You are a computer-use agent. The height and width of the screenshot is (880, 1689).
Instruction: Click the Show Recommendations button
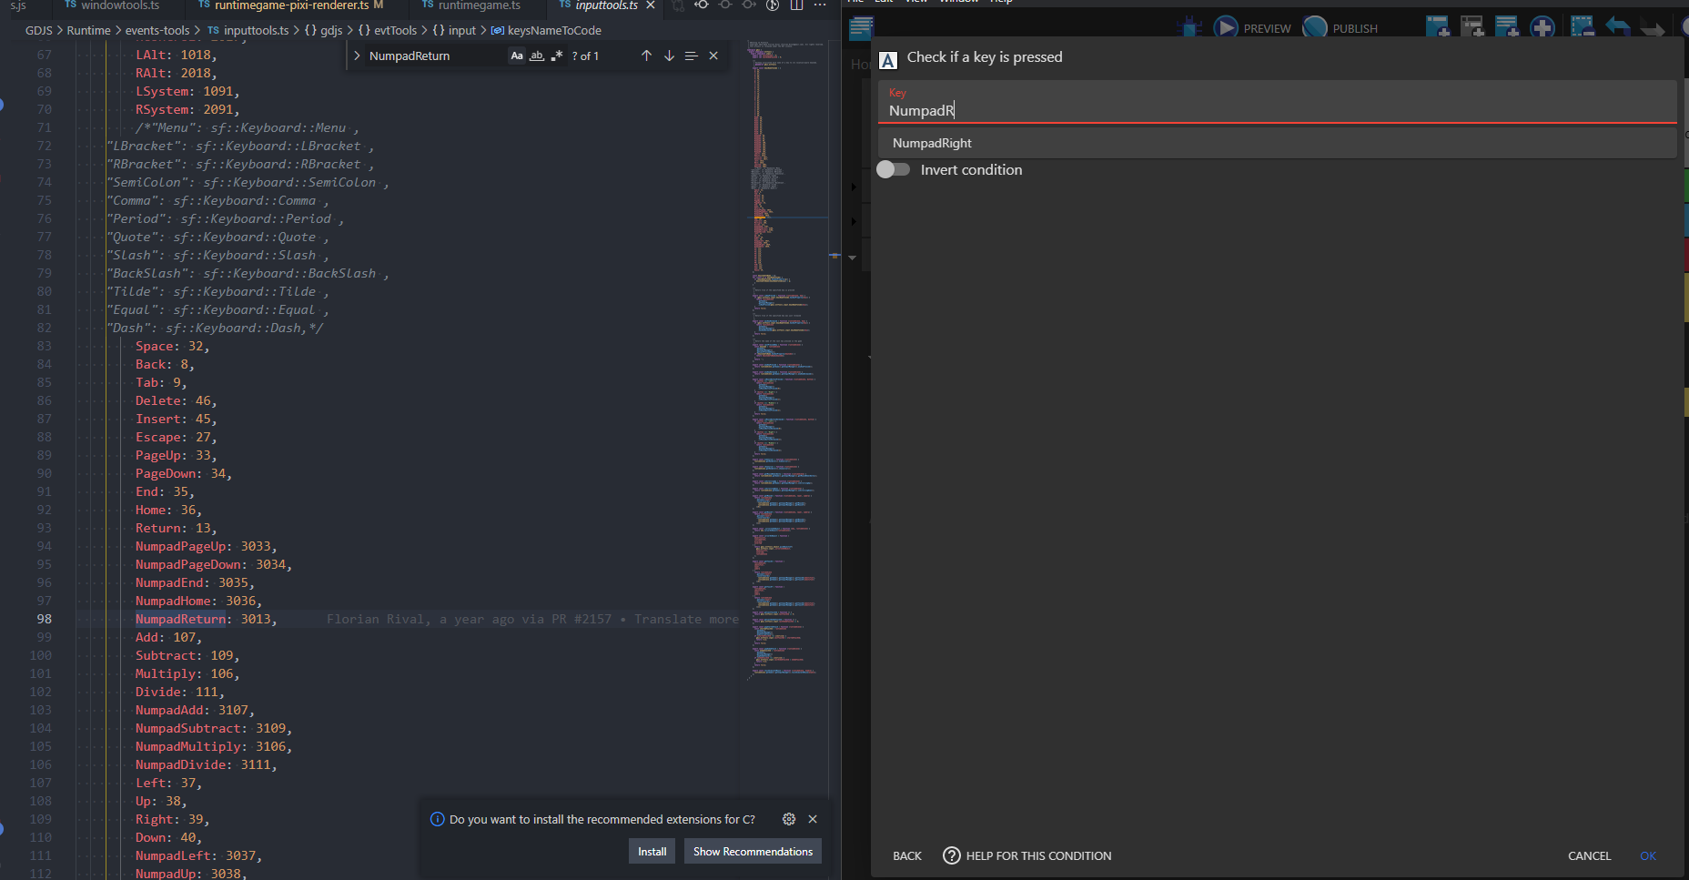(753, 851)
